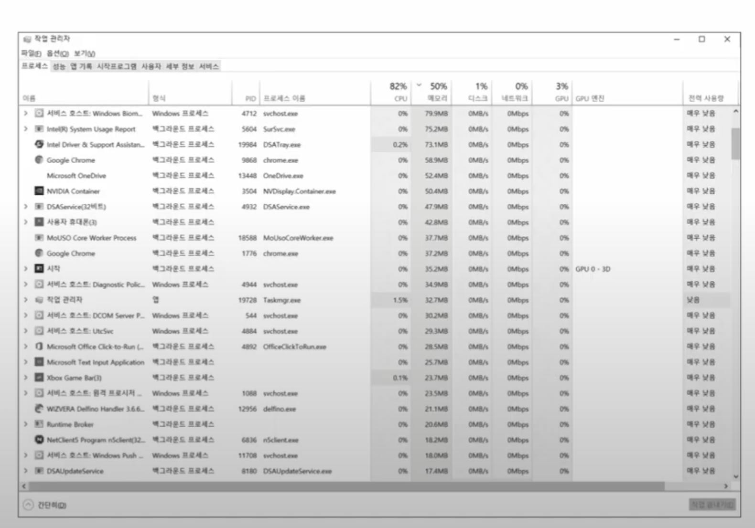This screenshot has width=755, height=528.
Task: Click the UtcSvc service host icon
Action: point(39,331)
